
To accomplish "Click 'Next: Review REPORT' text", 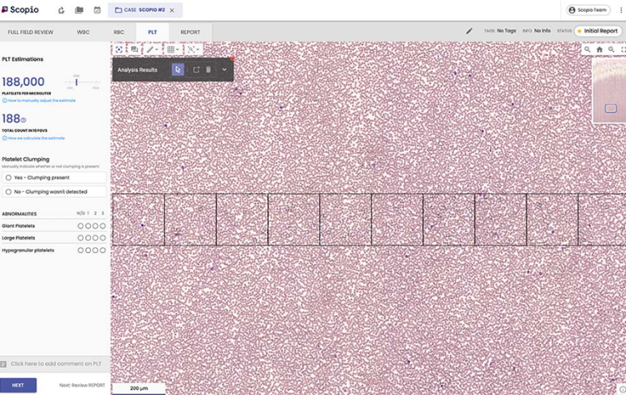I will click(x=83, y=386).
